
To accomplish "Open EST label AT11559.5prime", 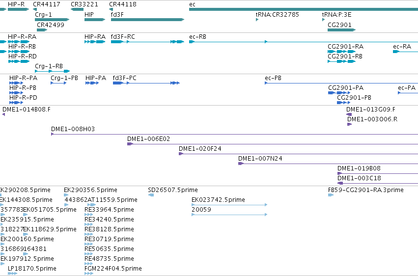I will tap(112, 200).
